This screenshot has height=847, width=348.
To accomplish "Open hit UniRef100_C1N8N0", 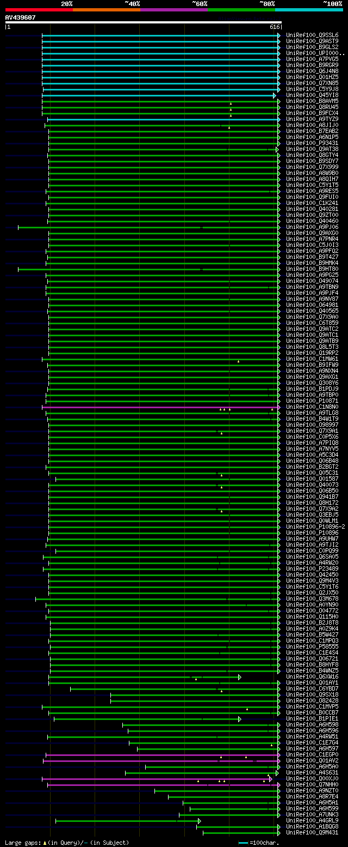I will tap(312, 407).
